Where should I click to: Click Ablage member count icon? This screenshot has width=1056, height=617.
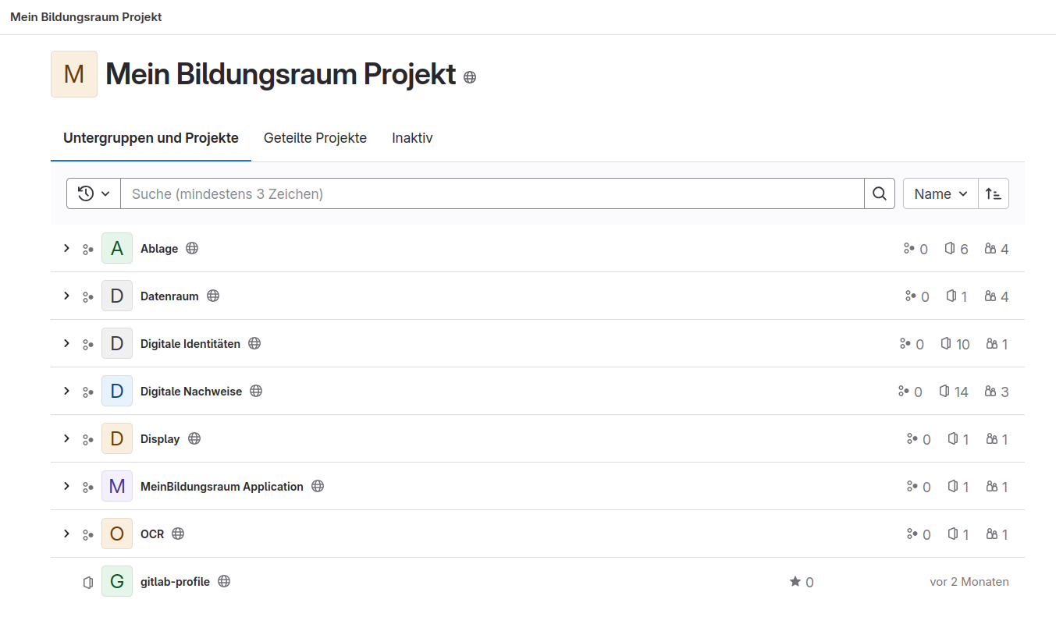tap(990, 248)
